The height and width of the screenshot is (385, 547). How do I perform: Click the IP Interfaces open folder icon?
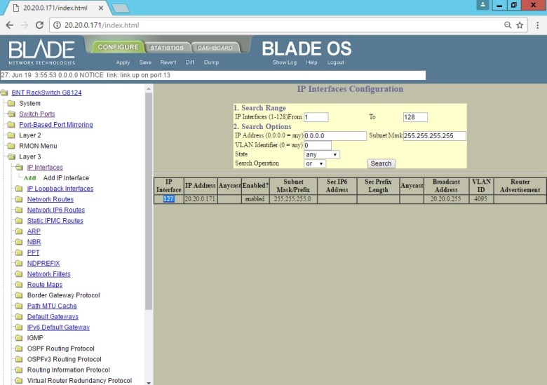click(x=20, y=168)
